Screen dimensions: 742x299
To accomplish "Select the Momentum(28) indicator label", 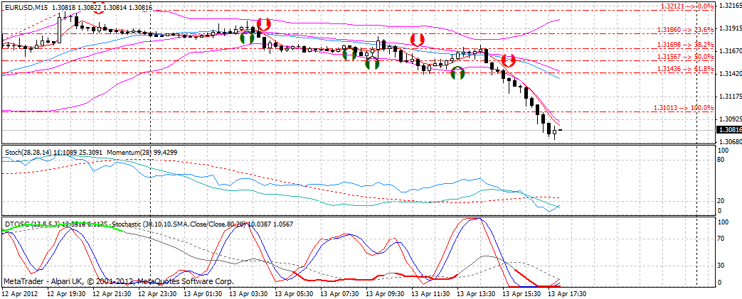I will pos(128,153).
